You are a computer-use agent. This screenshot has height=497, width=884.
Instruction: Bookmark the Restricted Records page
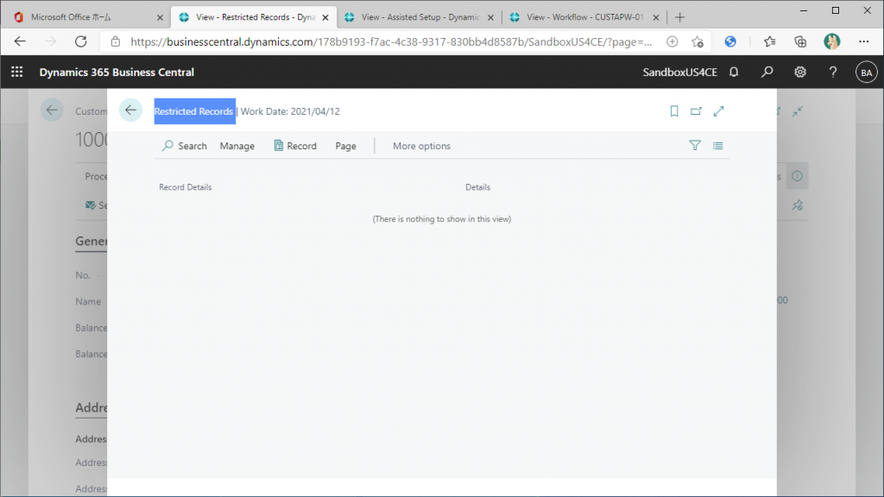[673, 111]
